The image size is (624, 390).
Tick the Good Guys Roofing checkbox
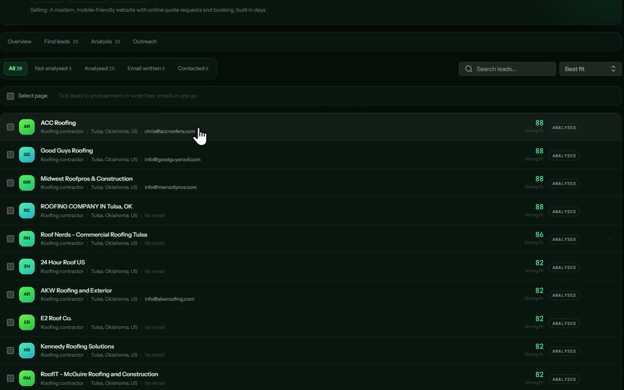[10, 155]
